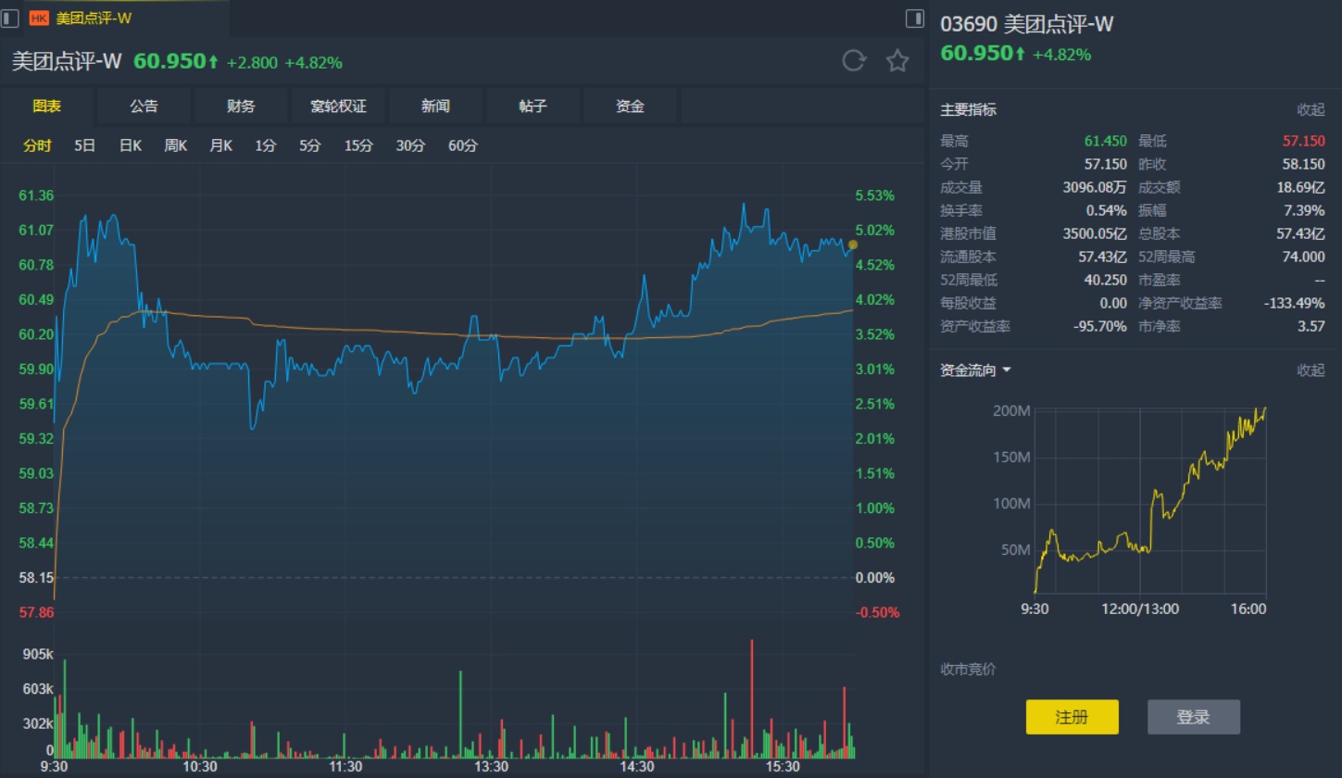This screenshot has height=778, width=1342.
Task: Collapse the 资金流向 chart section
Action: pos(1311,370)
